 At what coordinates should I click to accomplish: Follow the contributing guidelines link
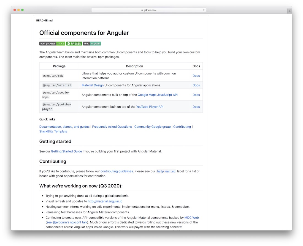click(117, 171)
